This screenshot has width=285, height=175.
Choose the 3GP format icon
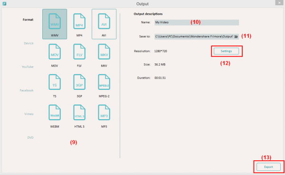tap(79, 82)
